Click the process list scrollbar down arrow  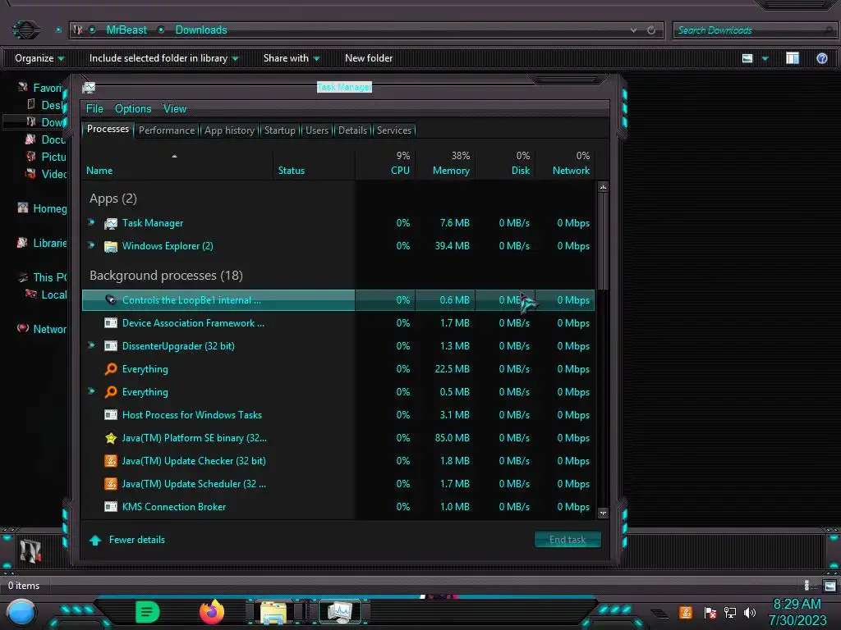point(603,513)
